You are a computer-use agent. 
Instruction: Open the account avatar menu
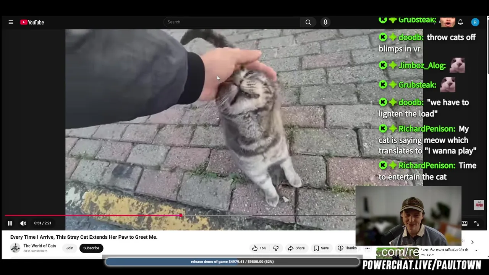(x=475, y=22)
